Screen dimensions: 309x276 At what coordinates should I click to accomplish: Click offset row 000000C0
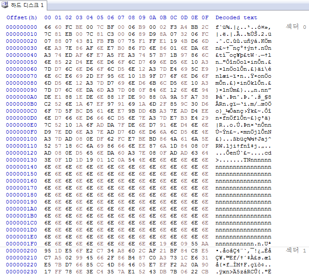pos(21,111)
